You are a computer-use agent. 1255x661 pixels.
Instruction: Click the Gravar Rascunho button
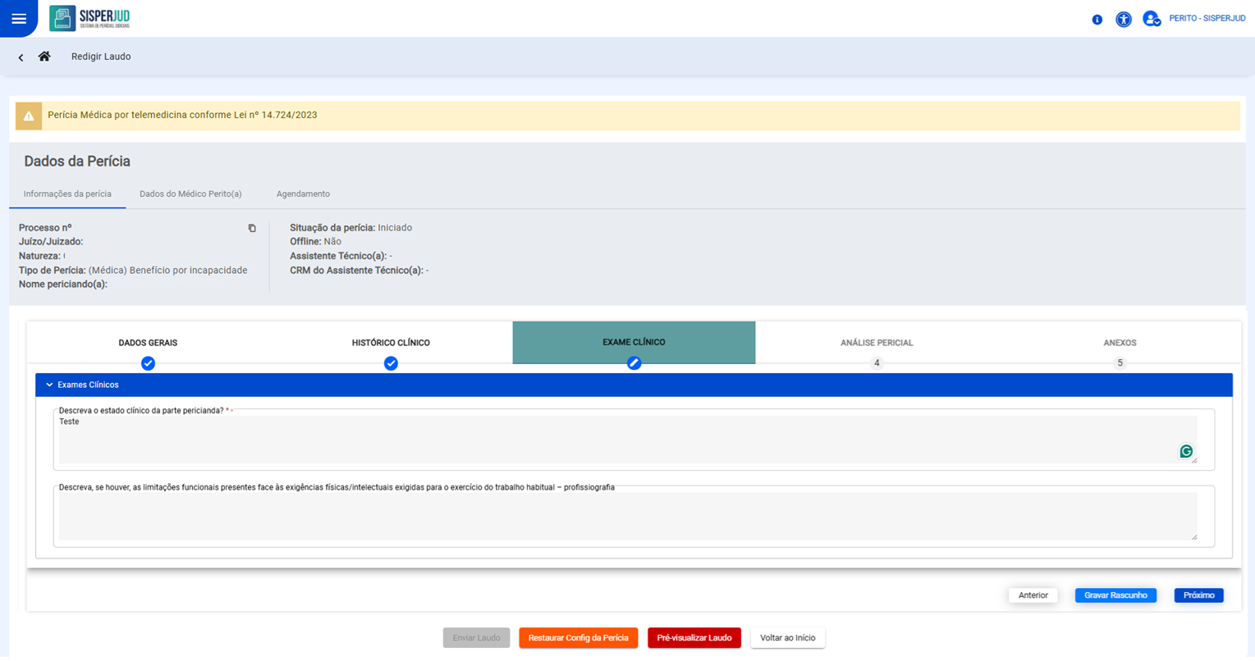click(x=1115, y=595)
